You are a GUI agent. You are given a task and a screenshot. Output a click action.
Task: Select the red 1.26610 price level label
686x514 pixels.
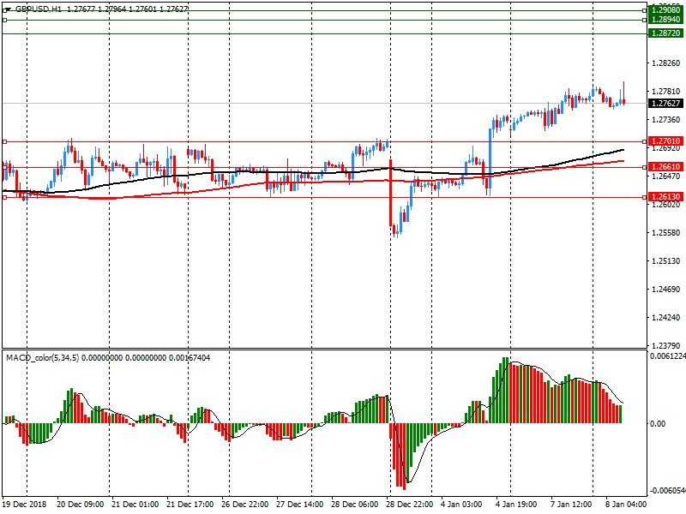(x=665, y=167)
